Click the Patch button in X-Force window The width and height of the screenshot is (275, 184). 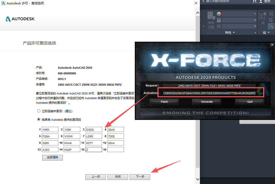164,102
